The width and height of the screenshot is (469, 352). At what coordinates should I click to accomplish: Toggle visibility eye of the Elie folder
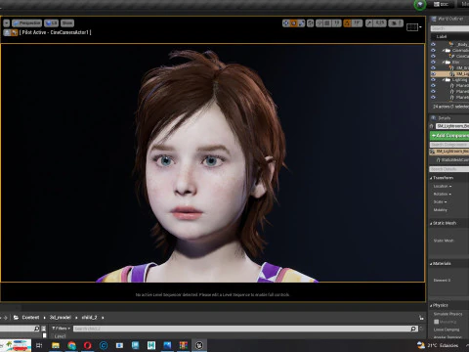pos(433,62)
